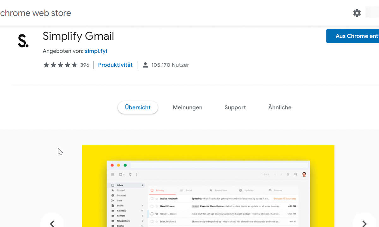Click the hamburger menu icon in Gmail preview
Screen dimensions: 379x227
point(113,174)
